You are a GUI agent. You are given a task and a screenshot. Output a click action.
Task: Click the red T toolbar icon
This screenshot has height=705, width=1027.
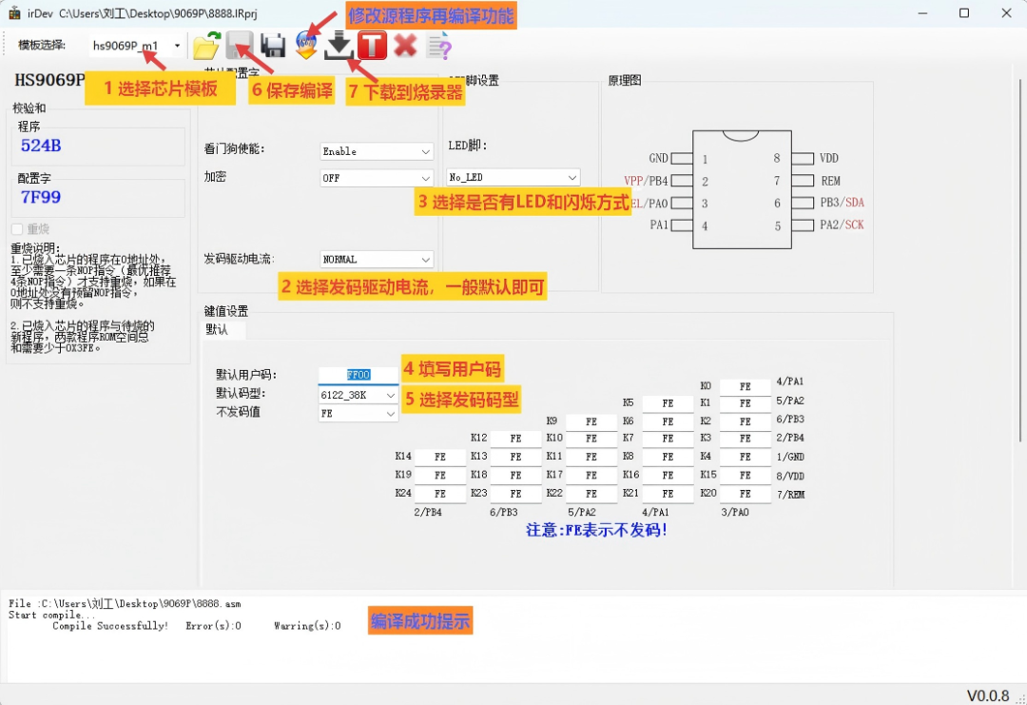click(x=372, y=46)
